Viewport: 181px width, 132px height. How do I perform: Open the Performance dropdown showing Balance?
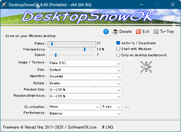click(85, 113)
